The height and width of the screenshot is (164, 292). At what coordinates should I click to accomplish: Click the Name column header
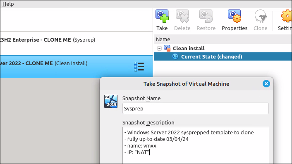pyautogui.click(x=223, y=39)
